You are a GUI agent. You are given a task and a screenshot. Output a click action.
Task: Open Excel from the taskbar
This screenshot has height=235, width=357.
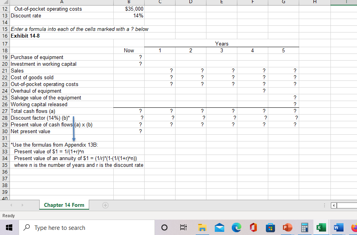(321, 227)
